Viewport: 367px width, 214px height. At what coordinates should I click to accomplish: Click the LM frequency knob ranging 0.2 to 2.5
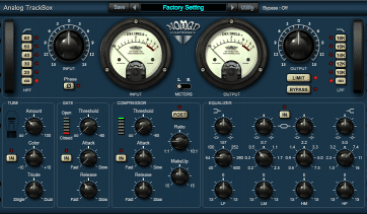point(264,158)
